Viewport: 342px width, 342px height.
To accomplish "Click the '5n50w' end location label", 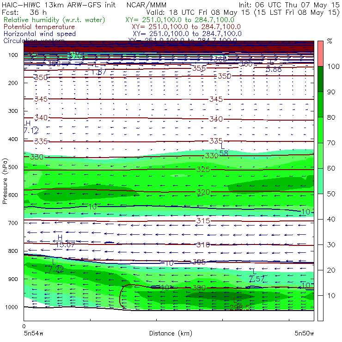I will pos(304,333).
